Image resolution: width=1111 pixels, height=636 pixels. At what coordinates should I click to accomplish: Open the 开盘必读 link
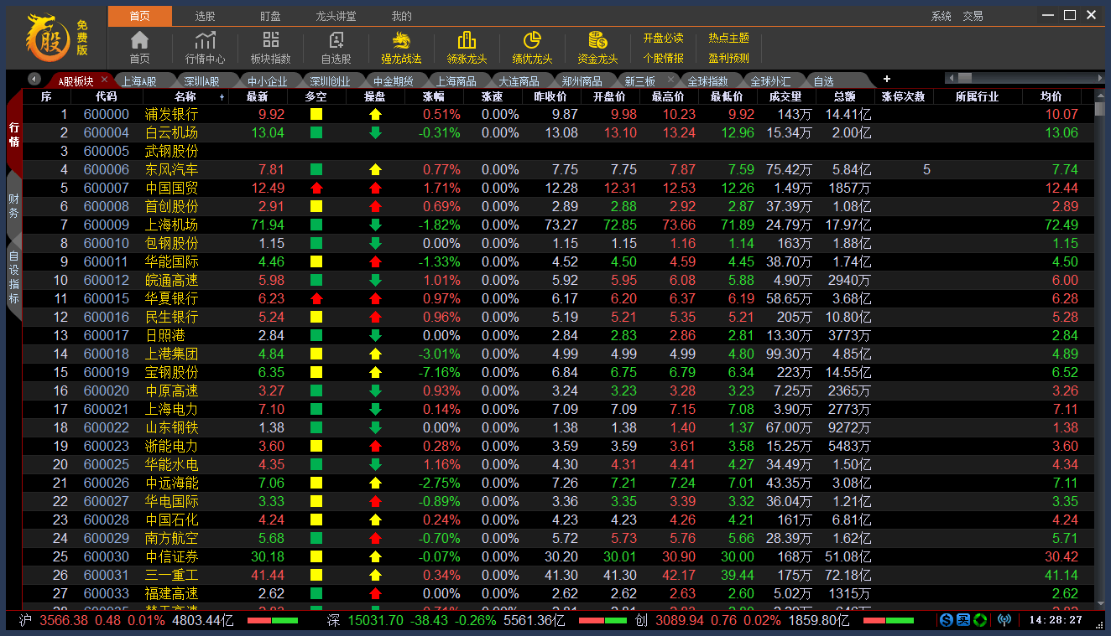coord(663,38)
